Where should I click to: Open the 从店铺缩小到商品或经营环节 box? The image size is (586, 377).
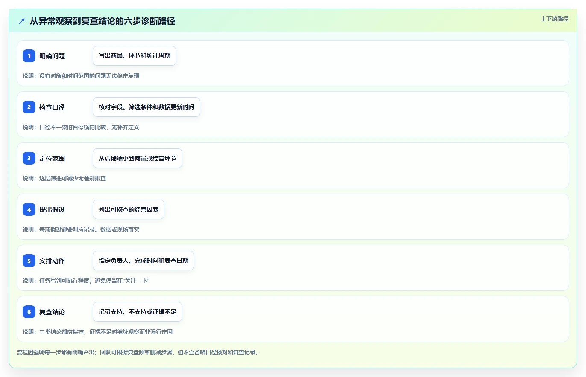tap(138, 158)
